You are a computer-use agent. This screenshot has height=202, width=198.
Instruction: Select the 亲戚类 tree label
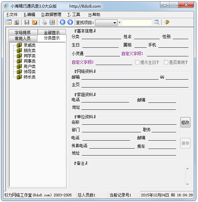(x=29, y=45)
